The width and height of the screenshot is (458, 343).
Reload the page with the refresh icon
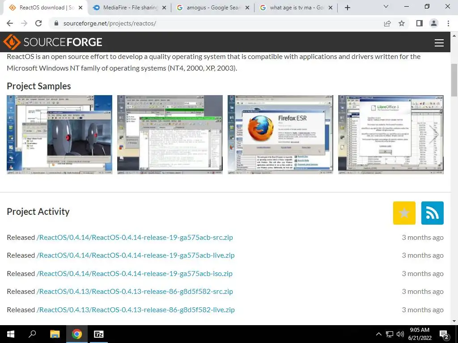(x=38, y=23)
